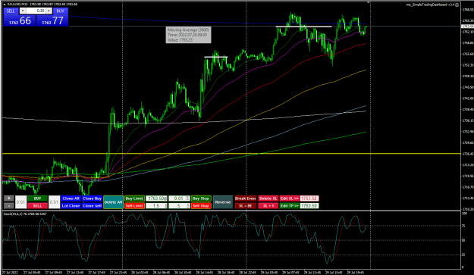This screenshot has height=275, width=474.
Task: Click the minus lot button in dashboard
Action: (9, 206)
